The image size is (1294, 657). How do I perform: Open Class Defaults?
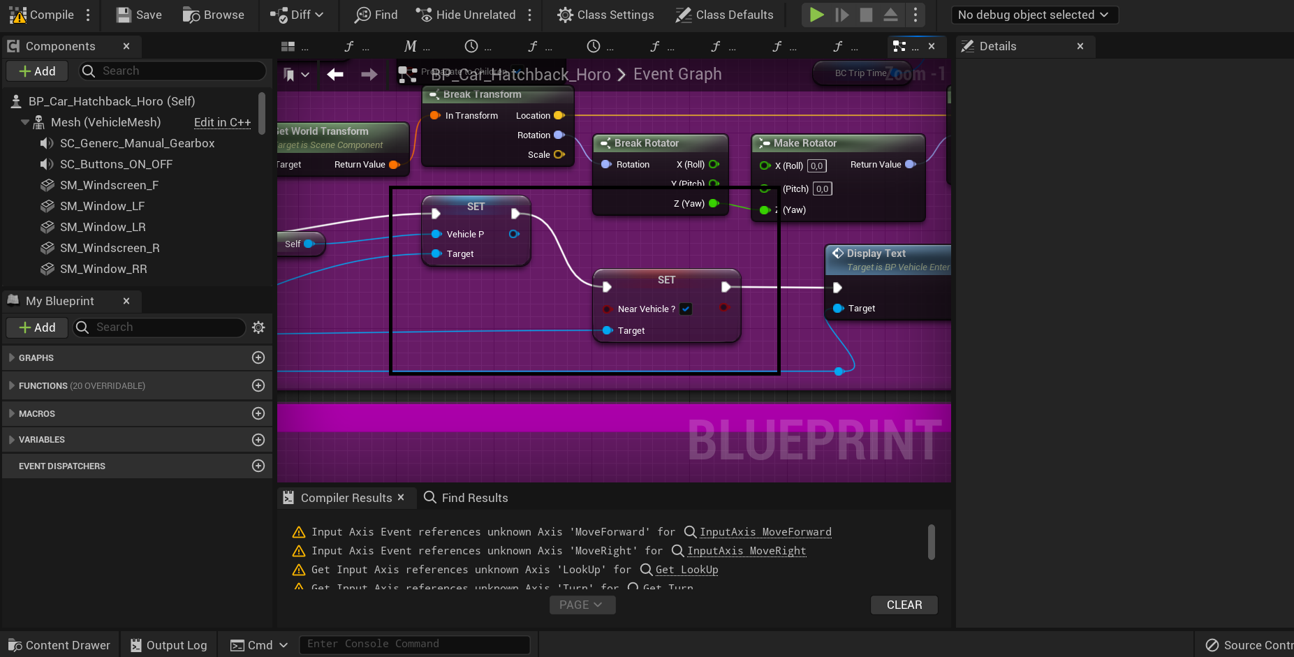724,15
